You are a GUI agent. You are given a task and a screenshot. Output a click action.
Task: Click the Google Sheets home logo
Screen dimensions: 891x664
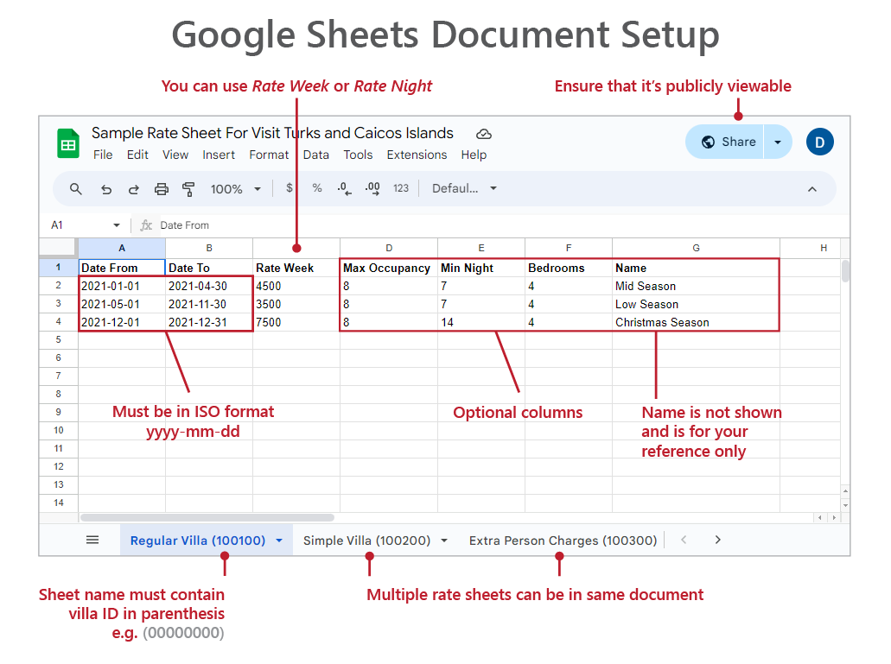[x=68, y=143]
